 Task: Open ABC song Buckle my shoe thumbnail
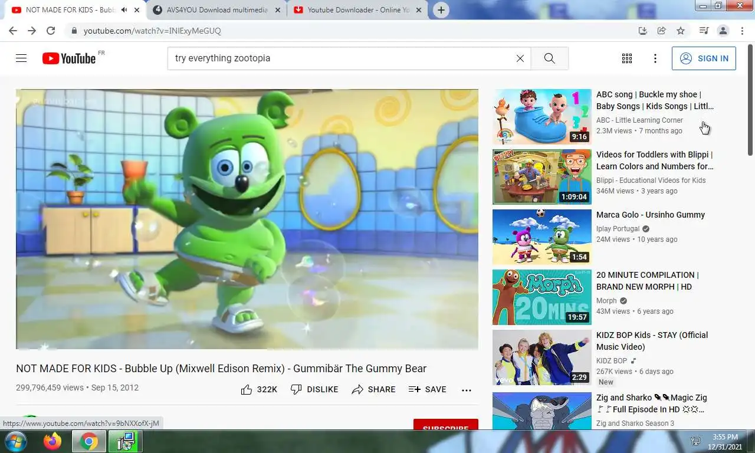(x=542, y=117)
